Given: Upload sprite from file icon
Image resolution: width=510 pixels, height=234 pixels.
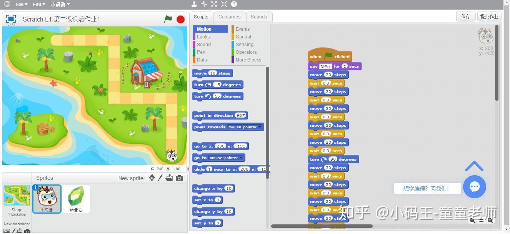Looking at the screenshot, I should click(169, 178).
